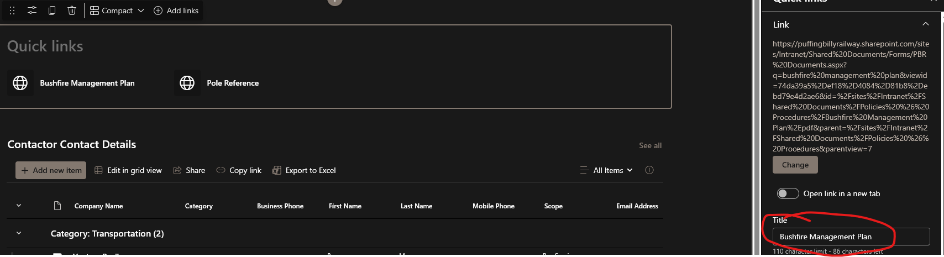Collapse the Link section in the panel
The height and width of the screenshot is (257, 944).
point(925,24)
